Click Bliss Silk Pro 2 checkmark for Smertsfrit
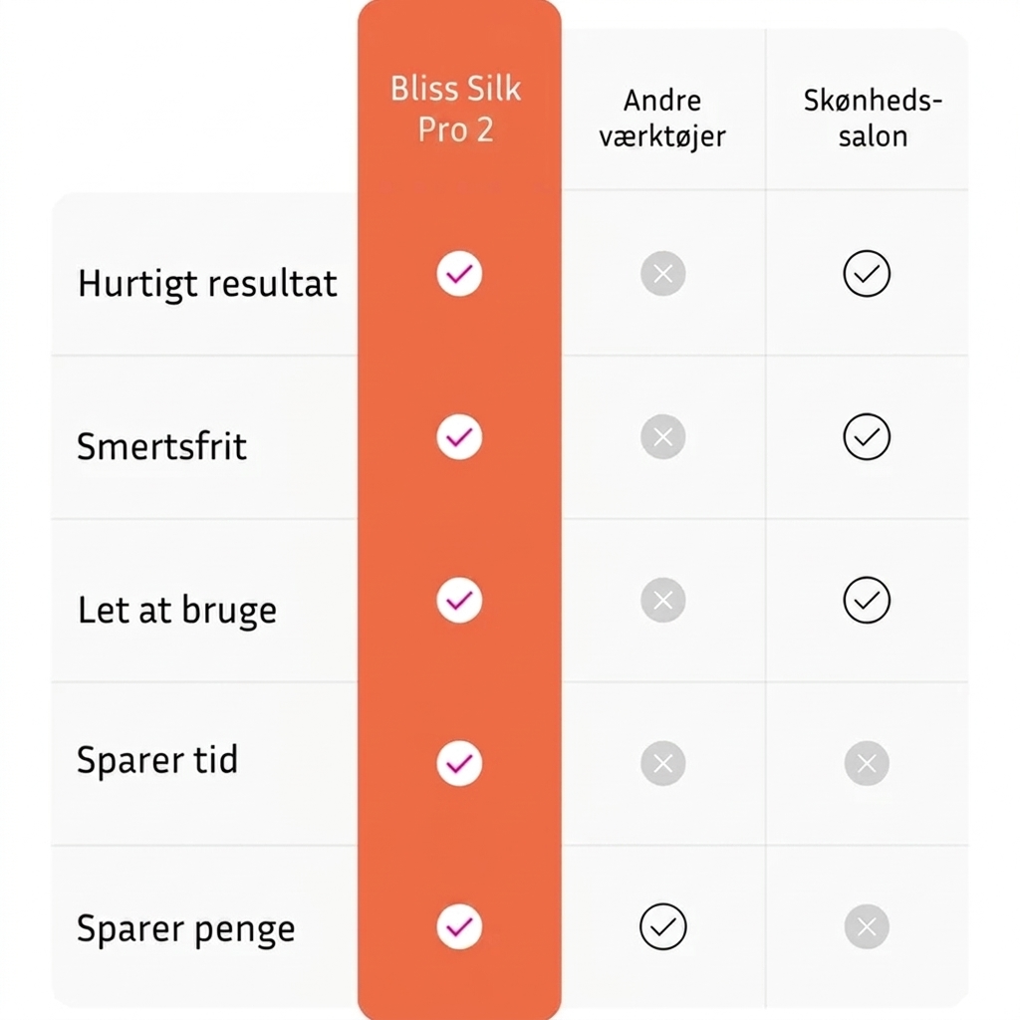This screenshot has width=1020, height=1020. (459, 436)
